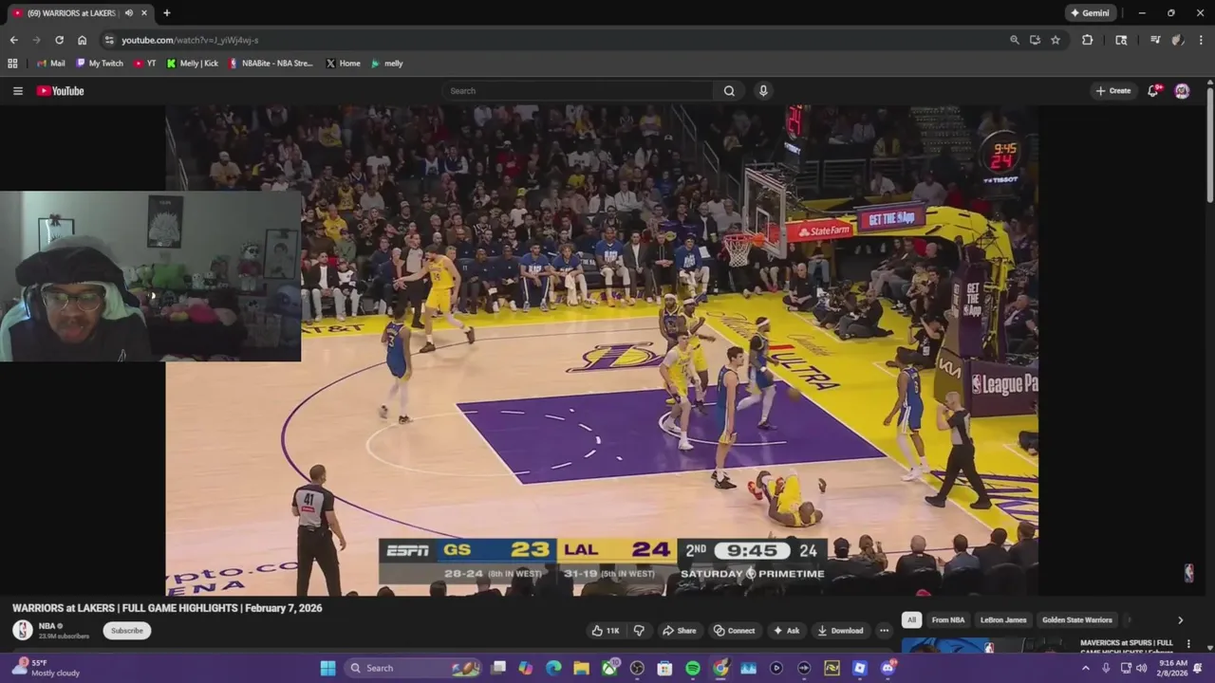Click the Windows taskbar search box
The height and width of the screenshot is (683, 1215).
pyautogui.click(x=413, y=668)
